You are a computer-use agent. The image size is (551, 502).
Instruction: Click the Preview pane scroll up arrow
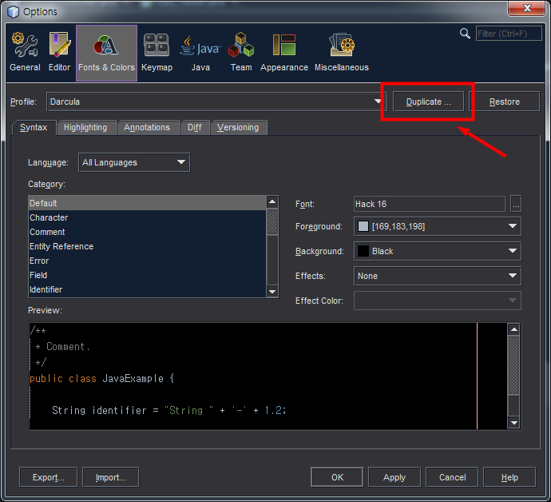[x=514, y=329]
